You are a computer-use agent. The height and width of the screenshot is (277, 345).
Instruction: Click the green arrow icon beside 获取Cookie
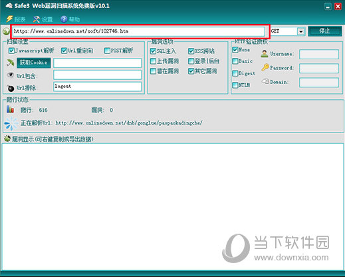(x=10, y=63)
